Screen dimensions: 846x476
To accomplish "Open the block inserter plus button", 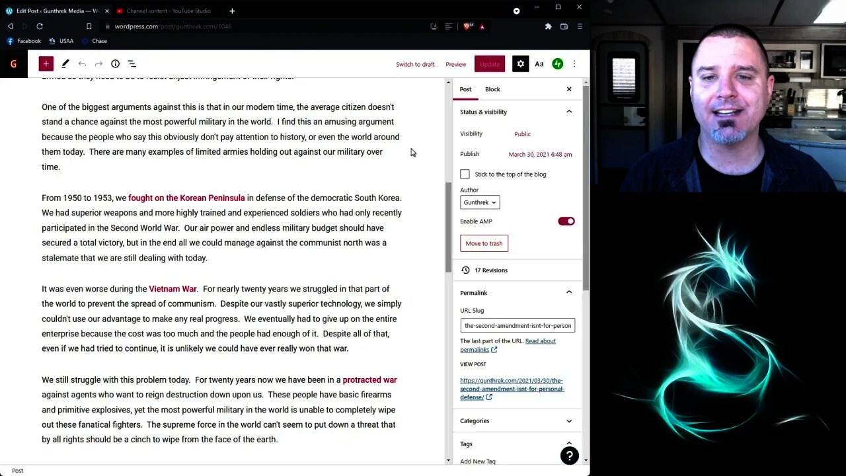I will [x=46, y=63].
